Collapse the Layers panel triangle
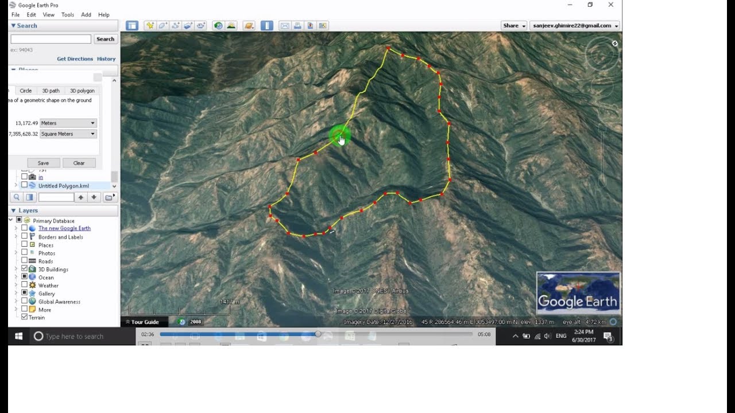The image size is (735, 413). coord(13,211)
